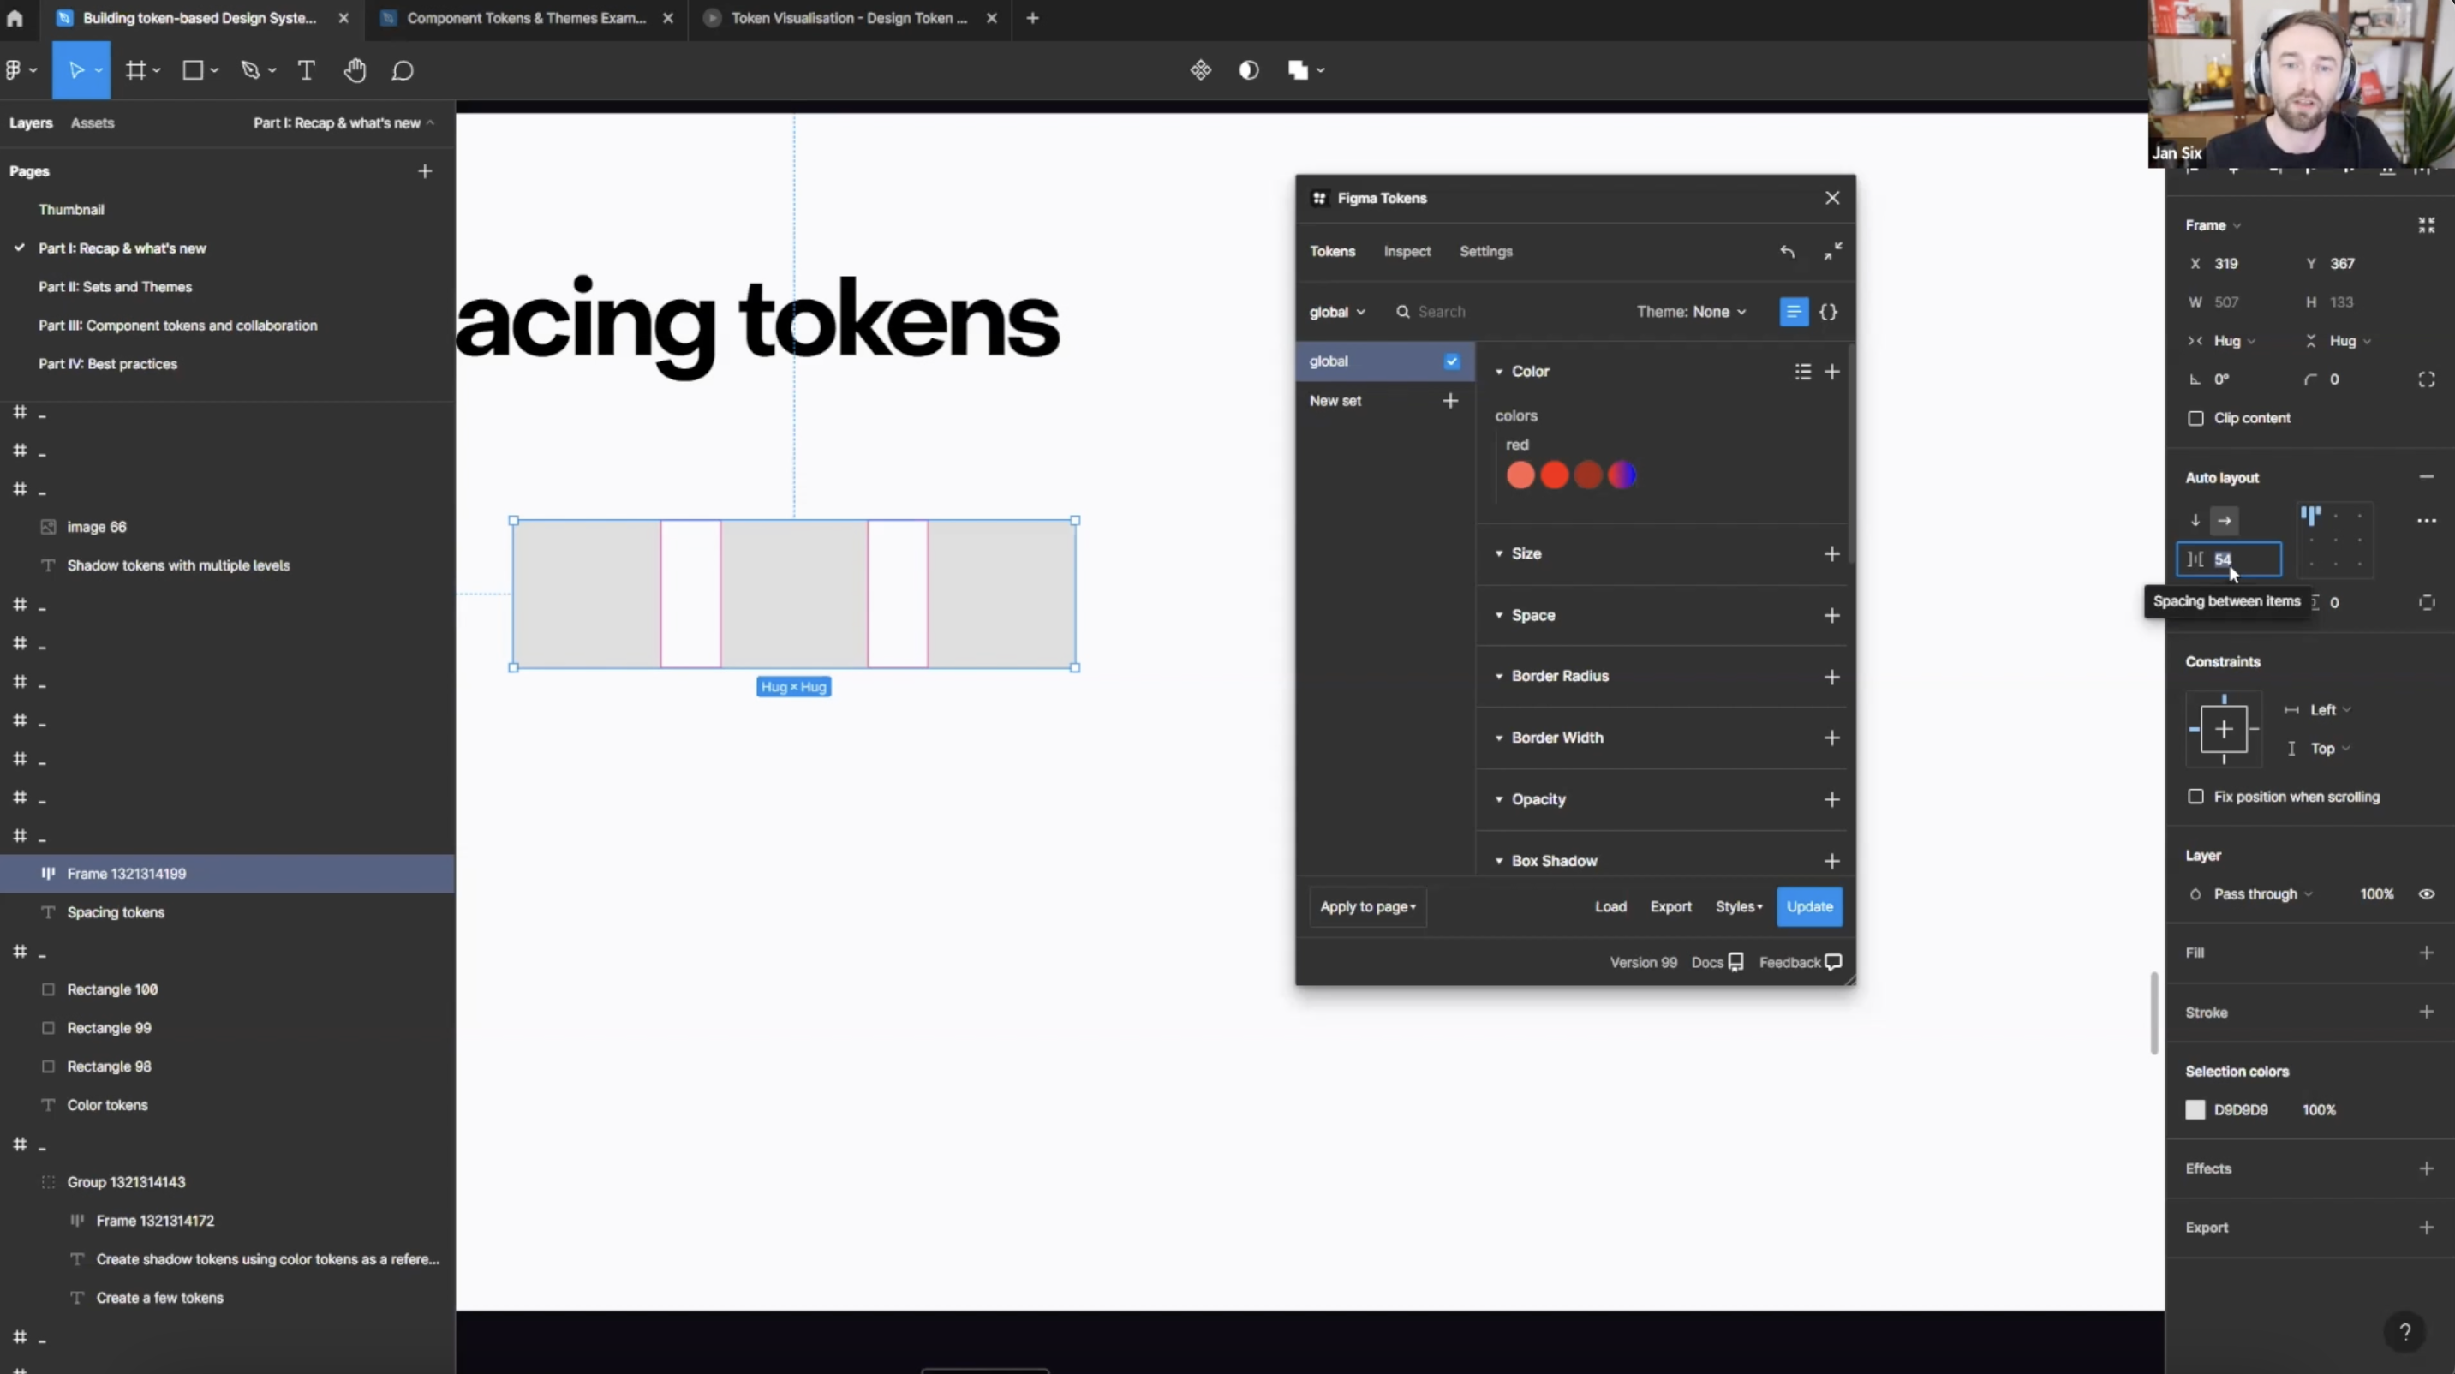Select the Pen tool
Screen dimensions: 2455x1374
tap(251, 70)
